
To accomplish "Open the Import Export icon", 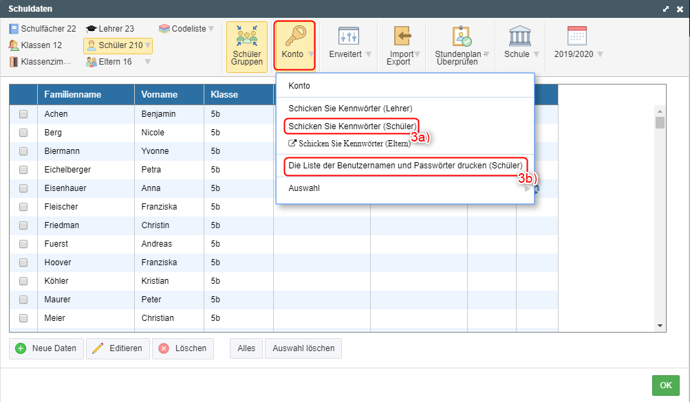I will [402, 36].
